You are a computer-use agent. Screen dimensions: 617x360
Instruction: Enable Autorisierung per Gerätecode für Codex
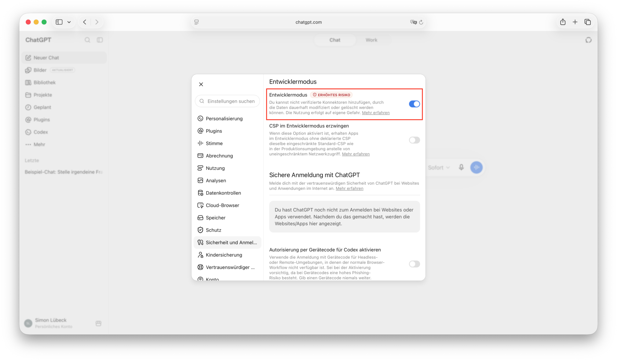(414, 264)
